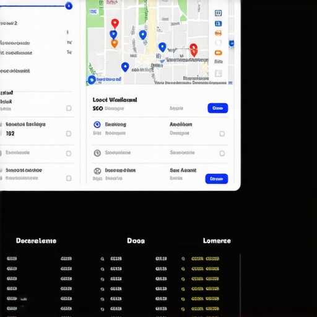Tick the bottom checkbox in the left panel
The image size is (317, 317).
click(69, 178)
